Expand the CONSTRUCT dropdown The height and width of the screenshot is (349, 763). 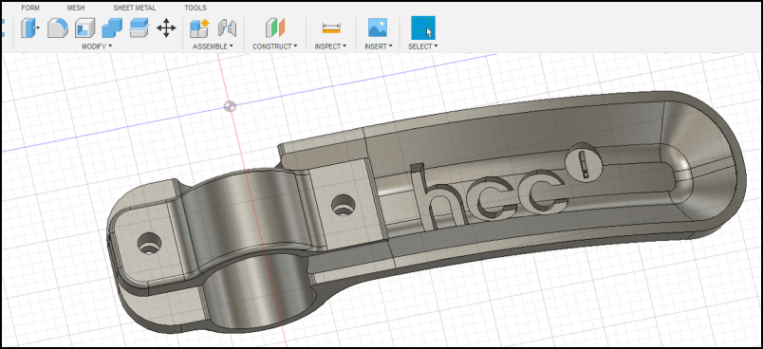[275, 46]
